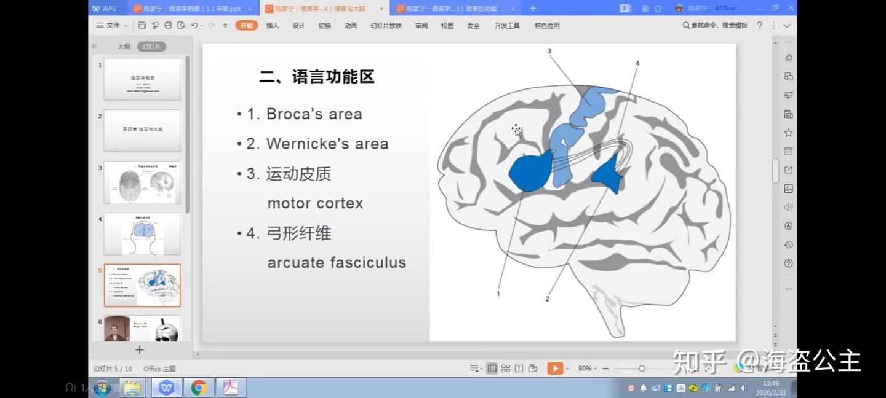Click the circled question mark in right sidebar

(788, 263)
